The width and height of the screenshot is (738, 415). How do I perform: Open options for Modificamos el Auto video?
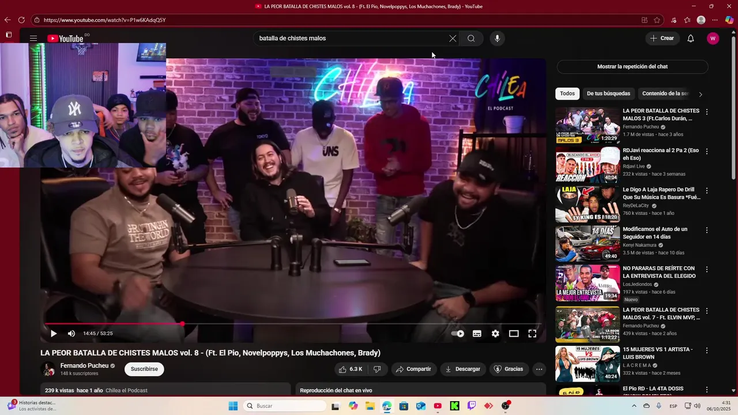(x=707, y=229)
